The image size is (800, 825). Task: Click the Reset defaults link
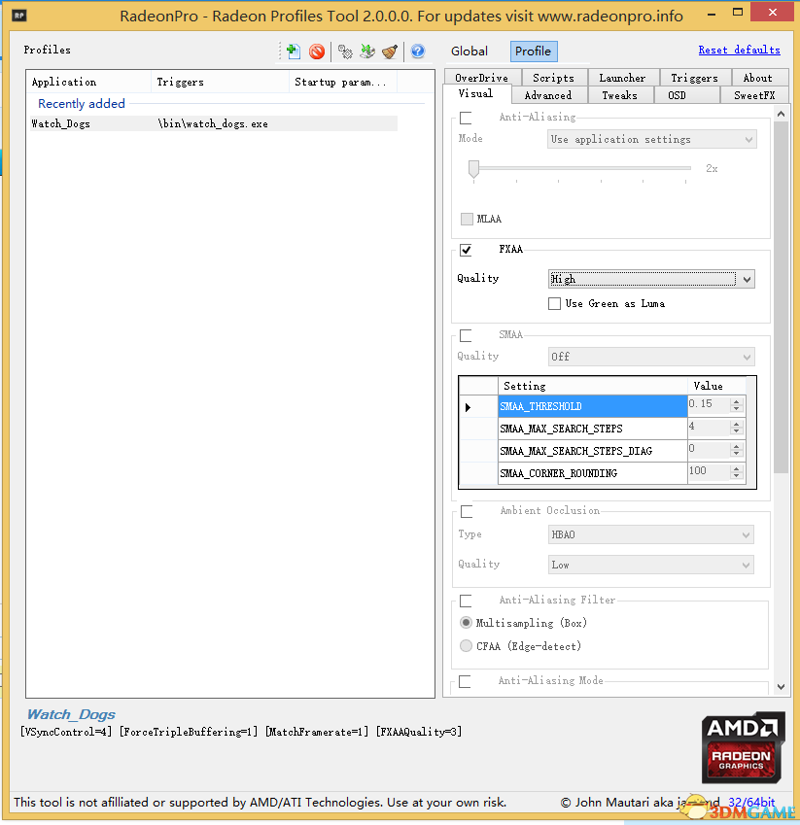click(x=739, y=51)
